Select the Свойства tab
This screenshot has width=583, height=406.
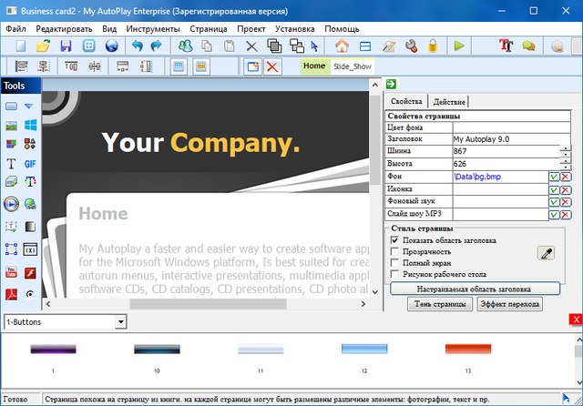pyautogui.click(x=406, y=101)
